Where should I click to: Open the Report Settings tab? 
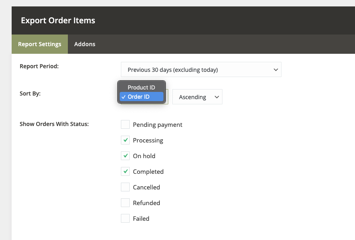40,44
